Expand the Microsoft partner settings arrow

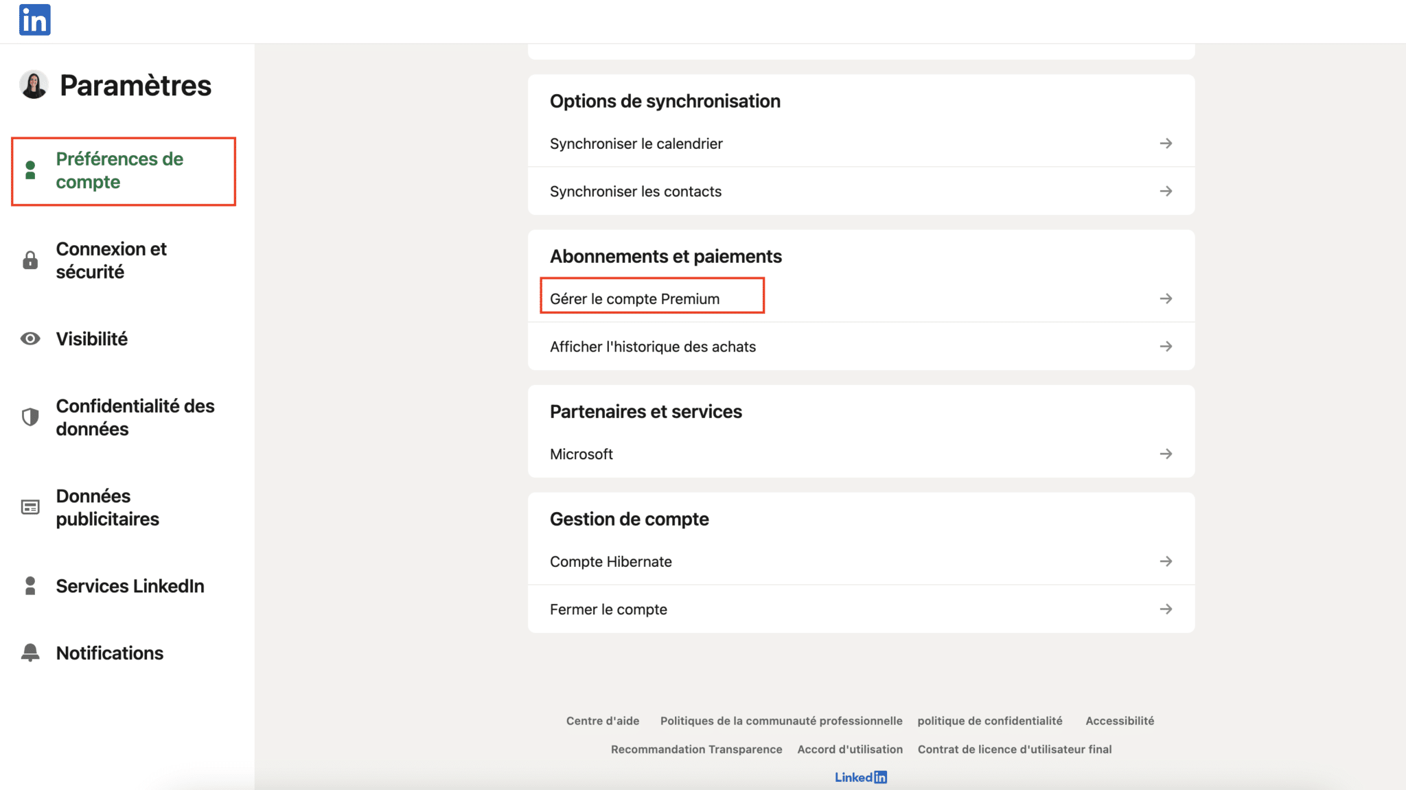[1166, 454]
